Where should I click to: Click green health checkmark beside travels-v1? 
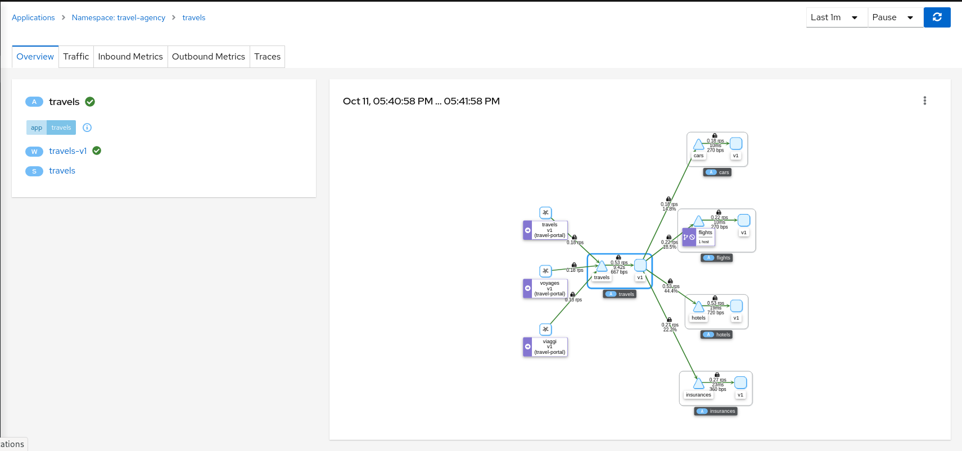97,151
